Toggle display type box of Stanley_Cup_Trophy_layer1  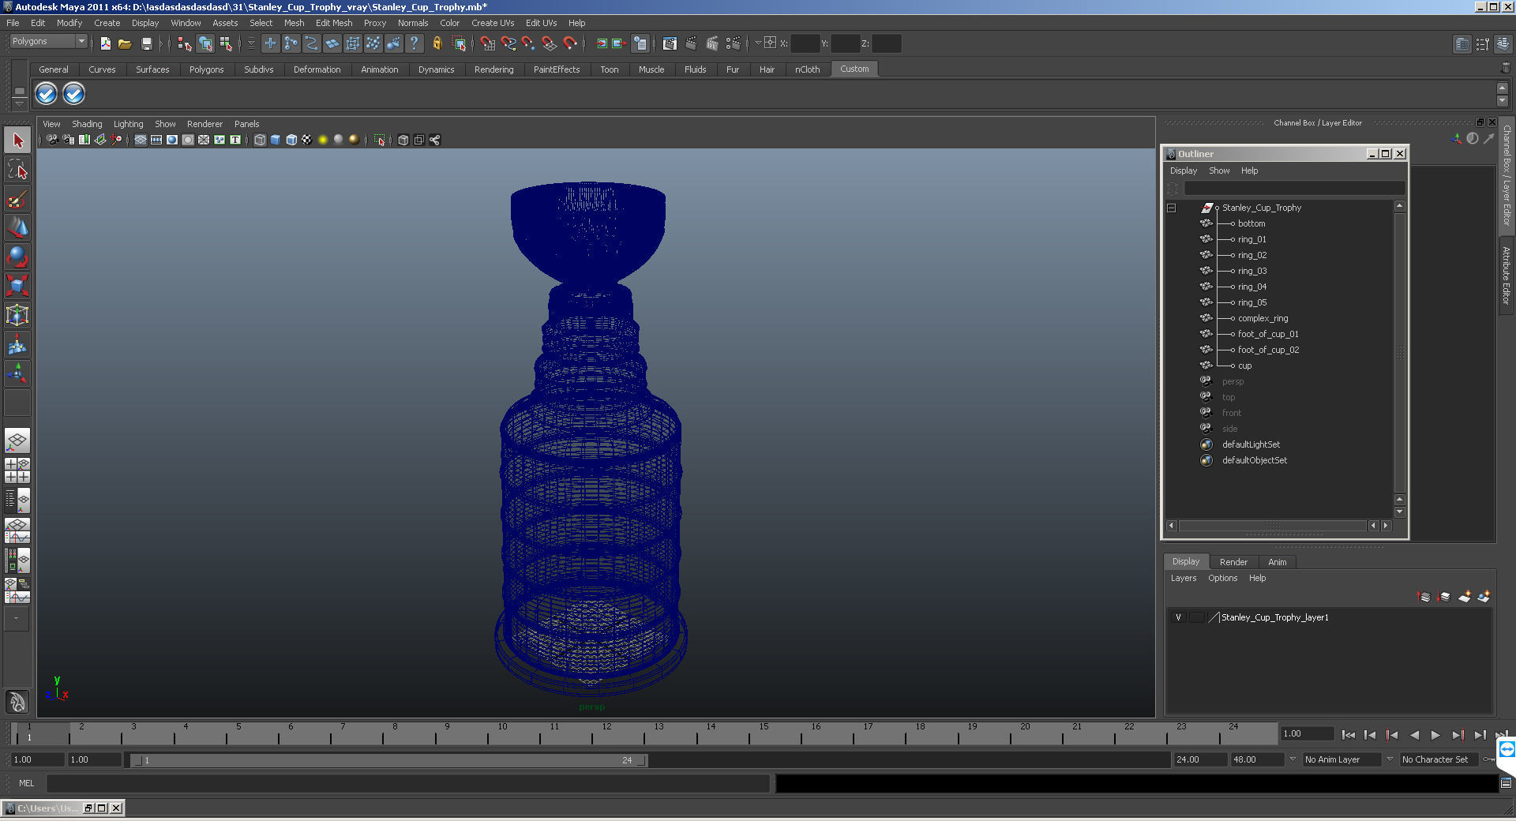click(1197, 617)
